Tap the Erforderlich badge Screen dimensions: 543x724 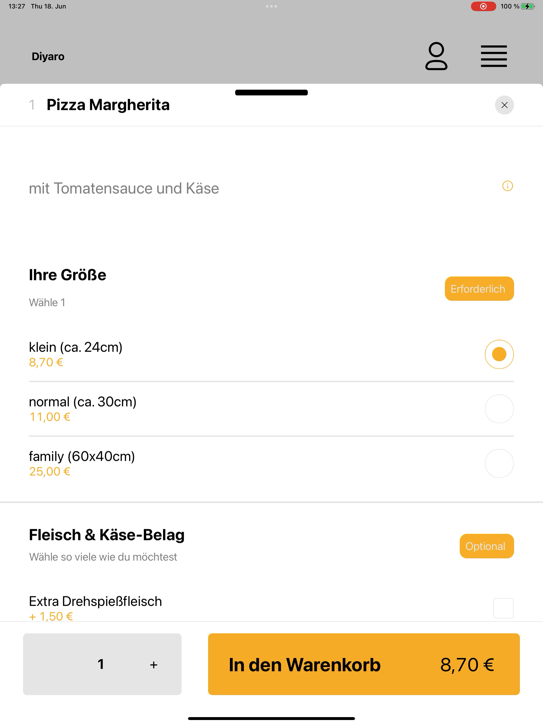[479, 289]
